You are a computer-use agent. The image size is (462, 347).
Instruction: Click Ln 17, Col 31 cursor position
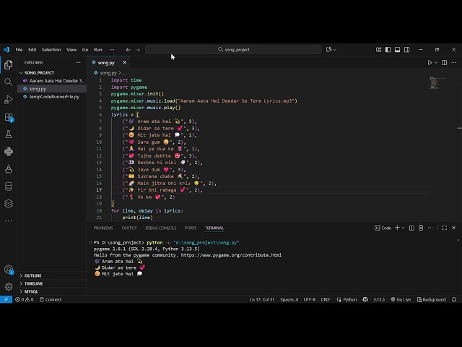click(x=262, y=299)
